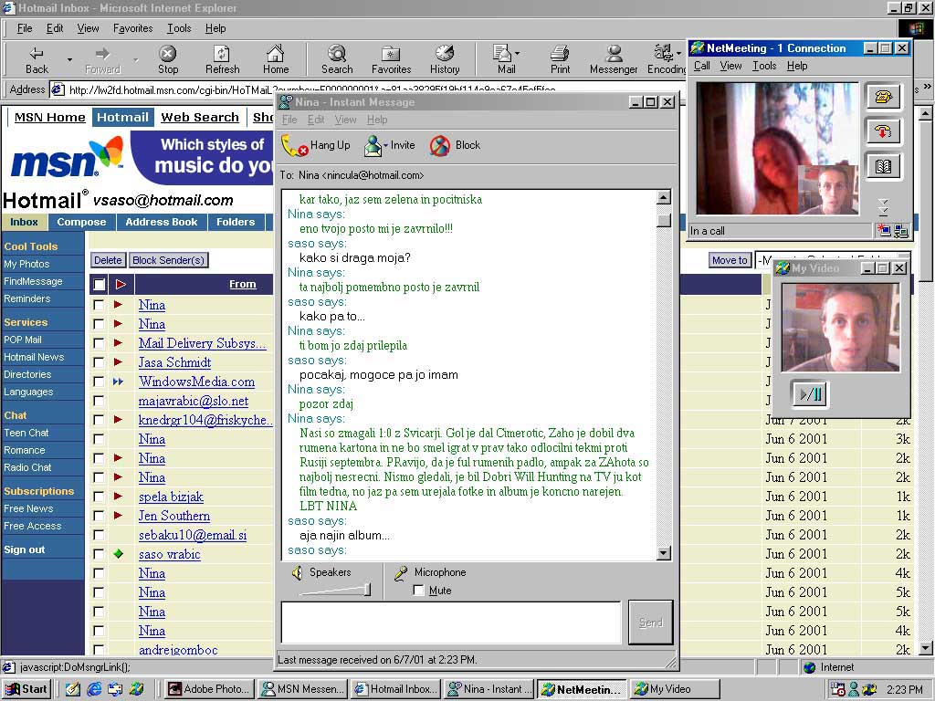This screenshot has width=935, height=701.
Task: Open the Windows Start menu
Action: [x=26, y=689]
